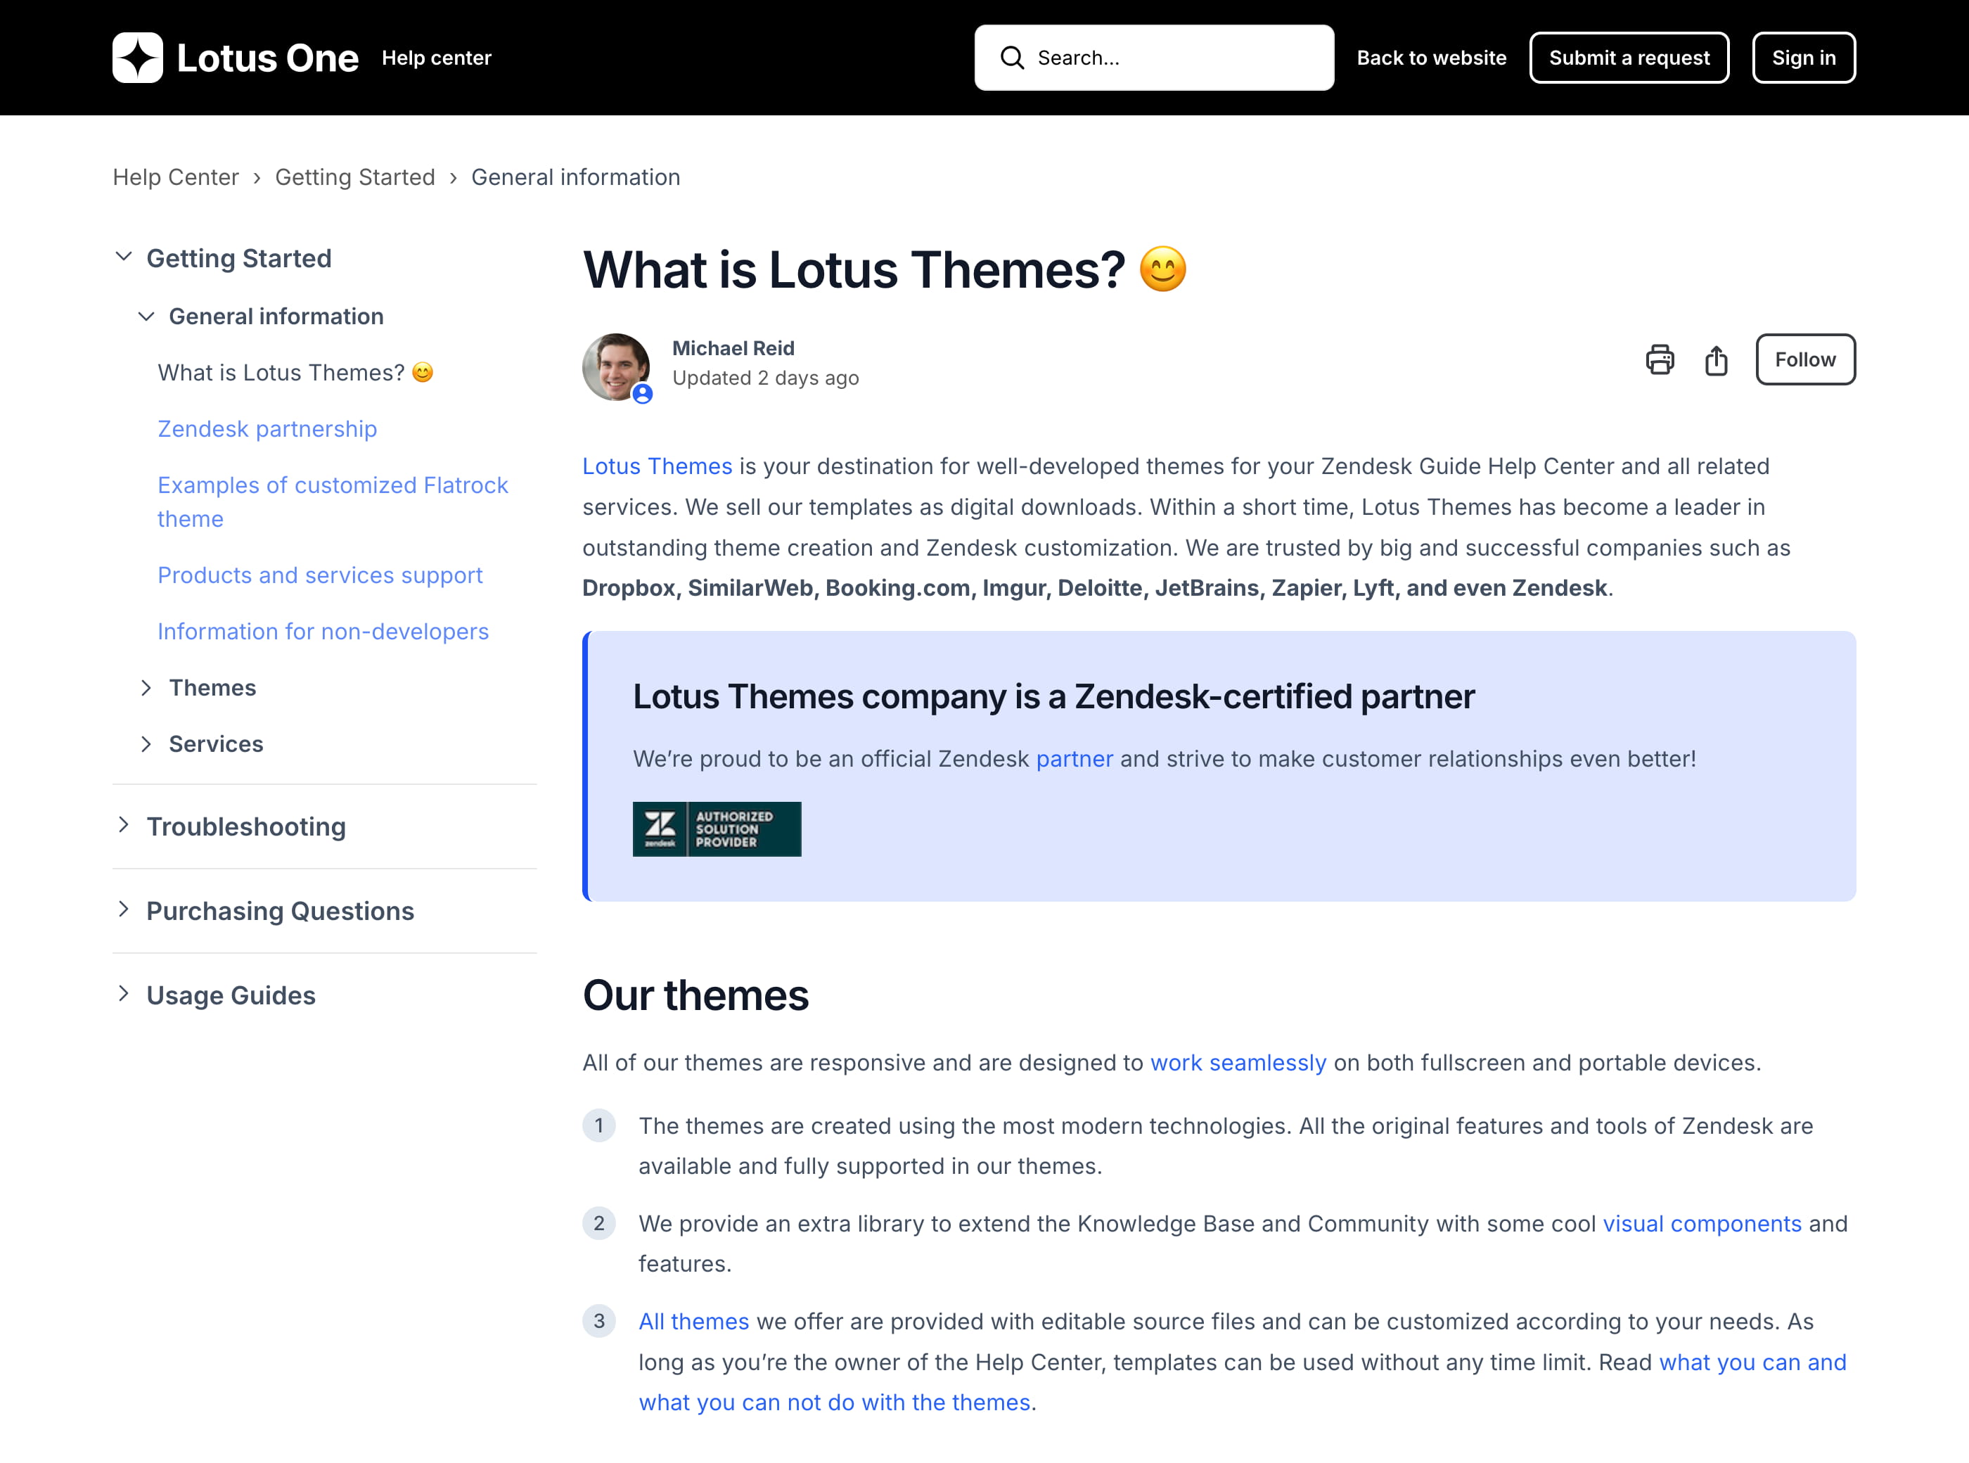Expand the Themes subsection
1969x1463 pixels.
[146, 688]
